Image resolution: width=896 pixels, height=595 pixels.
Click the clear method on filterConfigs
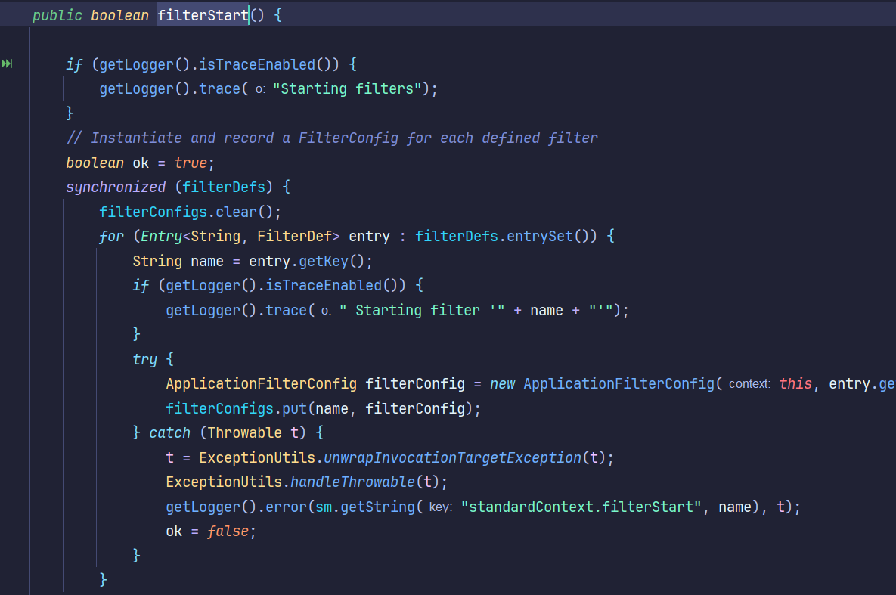coord(236,212)
